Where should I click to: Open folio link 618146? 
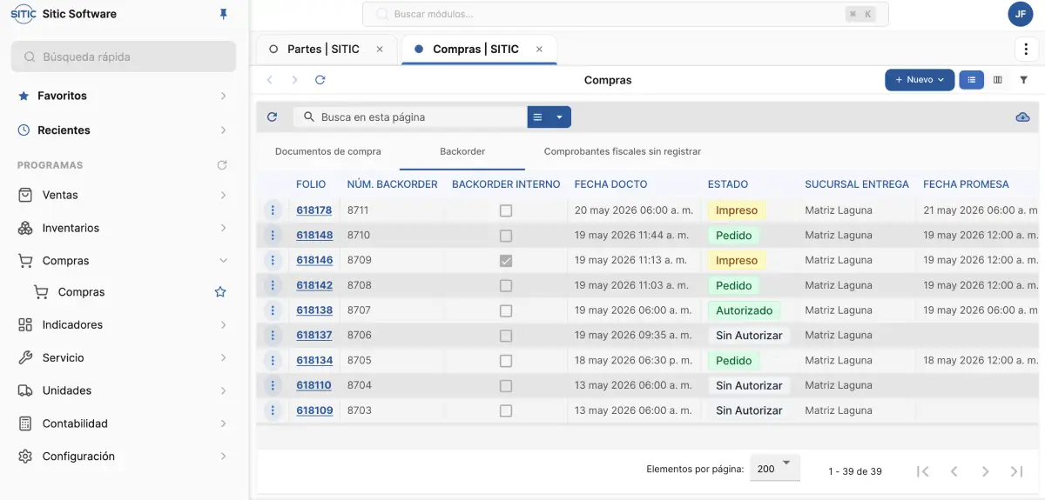314,260
